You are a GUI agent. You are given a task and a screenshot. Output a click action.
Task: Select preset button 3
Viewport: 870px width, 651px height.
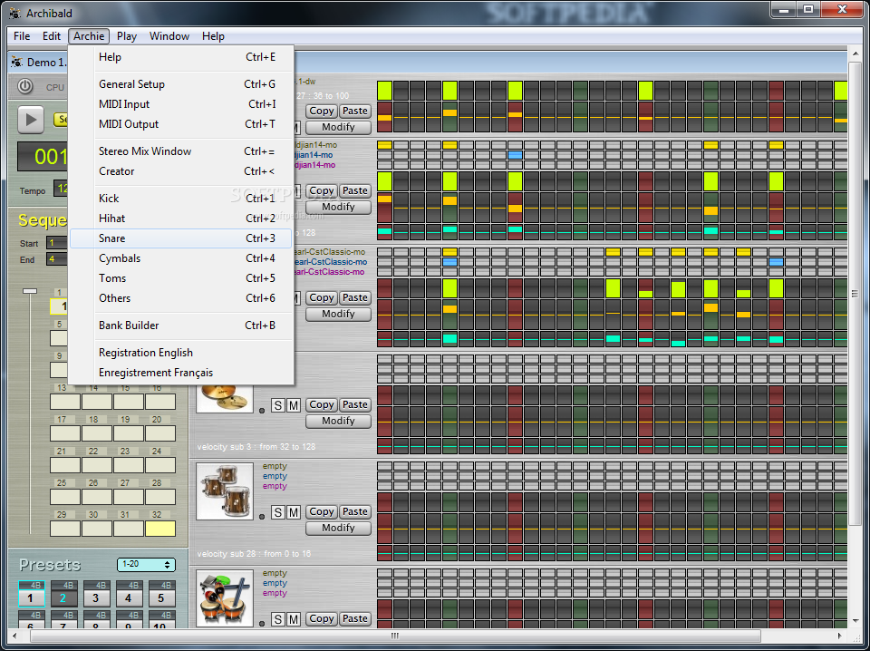(96, 598)
